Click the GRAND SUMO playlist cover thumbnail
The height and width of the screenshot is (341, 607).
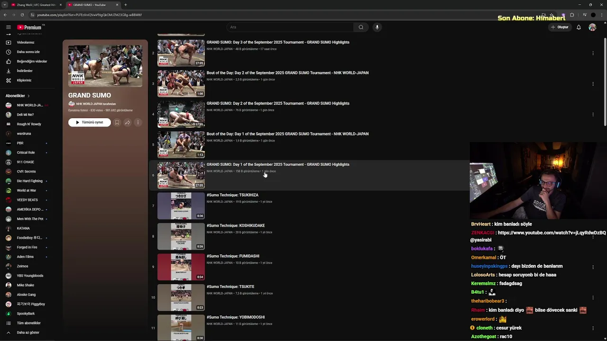[x=105, y=66]
